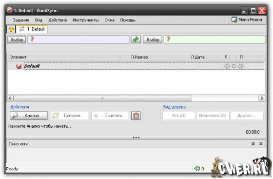Click the left Выбор folder button

click(x=17, y=40)
